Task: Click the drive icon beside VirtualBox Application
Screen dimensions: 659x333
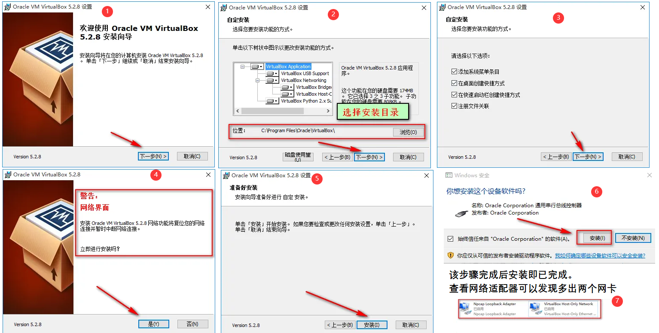Action: point(256,67)
